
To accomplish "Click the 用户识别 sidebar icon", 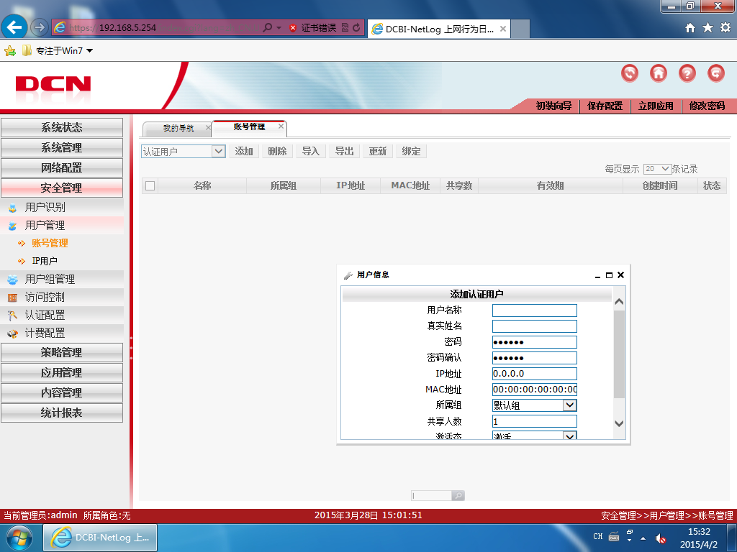I will (13, 208).
